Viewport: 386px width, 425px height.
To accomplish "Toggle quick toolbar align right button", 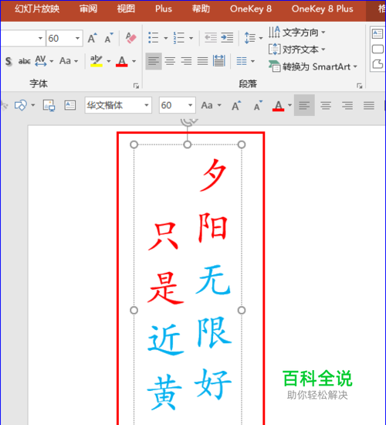I will [347, 105].
